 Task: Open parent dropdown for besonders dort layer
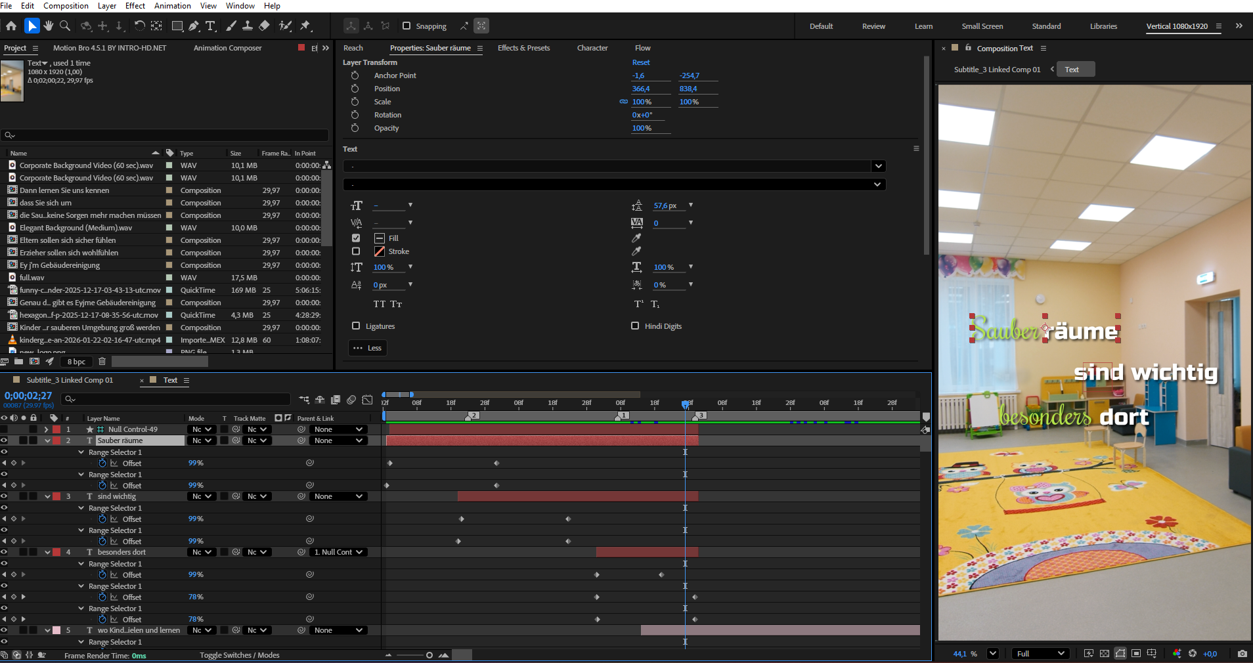click(x=338, y=552)
